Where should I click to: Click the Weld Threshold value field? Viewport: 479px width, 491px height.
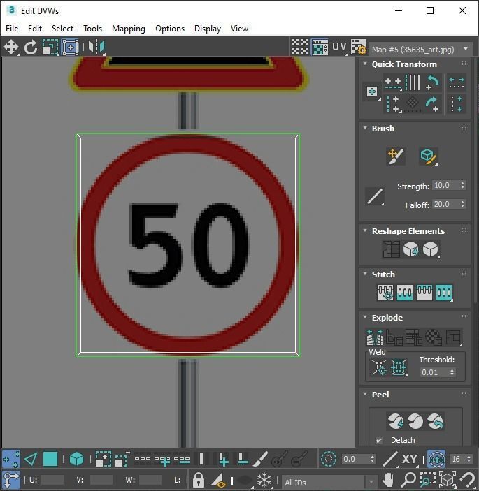click(x=434, y=372)
